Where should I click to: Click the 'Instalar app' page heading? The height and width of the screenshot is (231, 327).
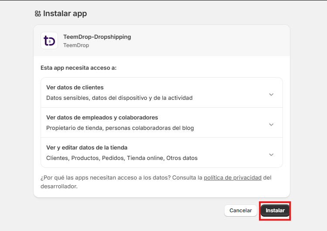coord(65,14)
